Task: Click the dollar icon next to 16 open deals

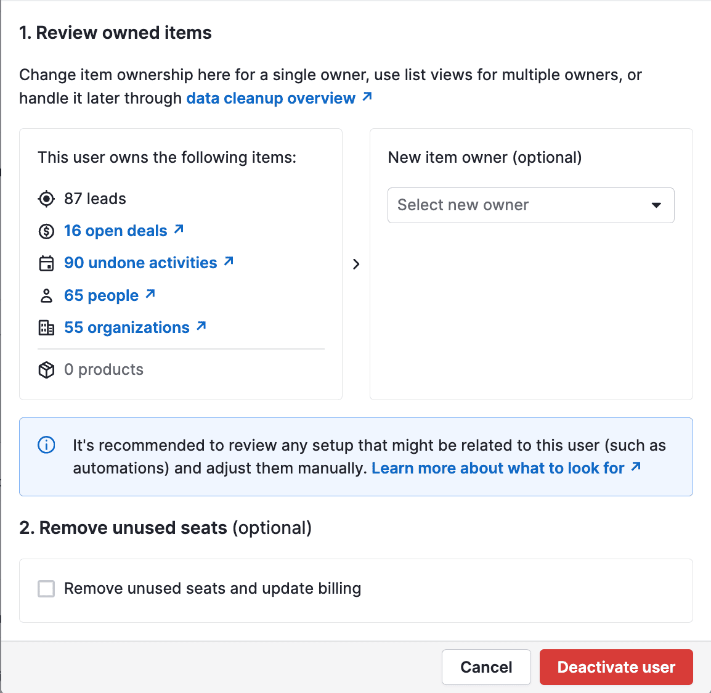Action: point(46,231)
